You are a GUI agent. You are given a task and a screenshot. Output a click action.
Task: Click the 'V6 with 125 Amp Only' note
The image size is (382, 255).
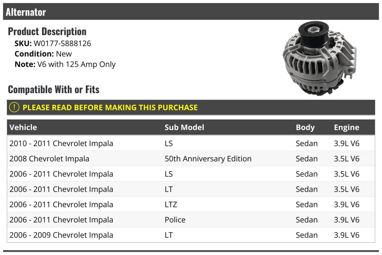(76, 64)
